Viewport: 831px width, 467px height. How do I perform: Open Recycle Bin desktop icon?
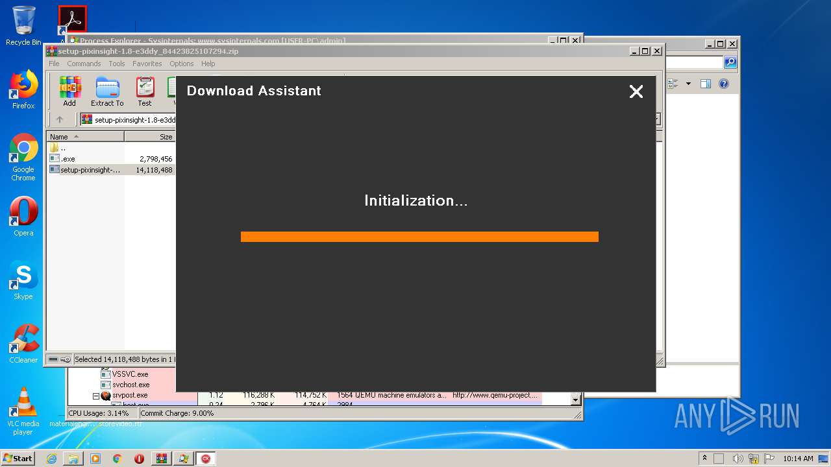pyautogui.click(x=23, y=26)
